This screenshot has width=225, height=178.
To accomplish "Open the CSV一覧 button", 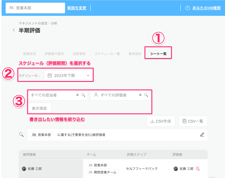I will [x=193, y=121].
